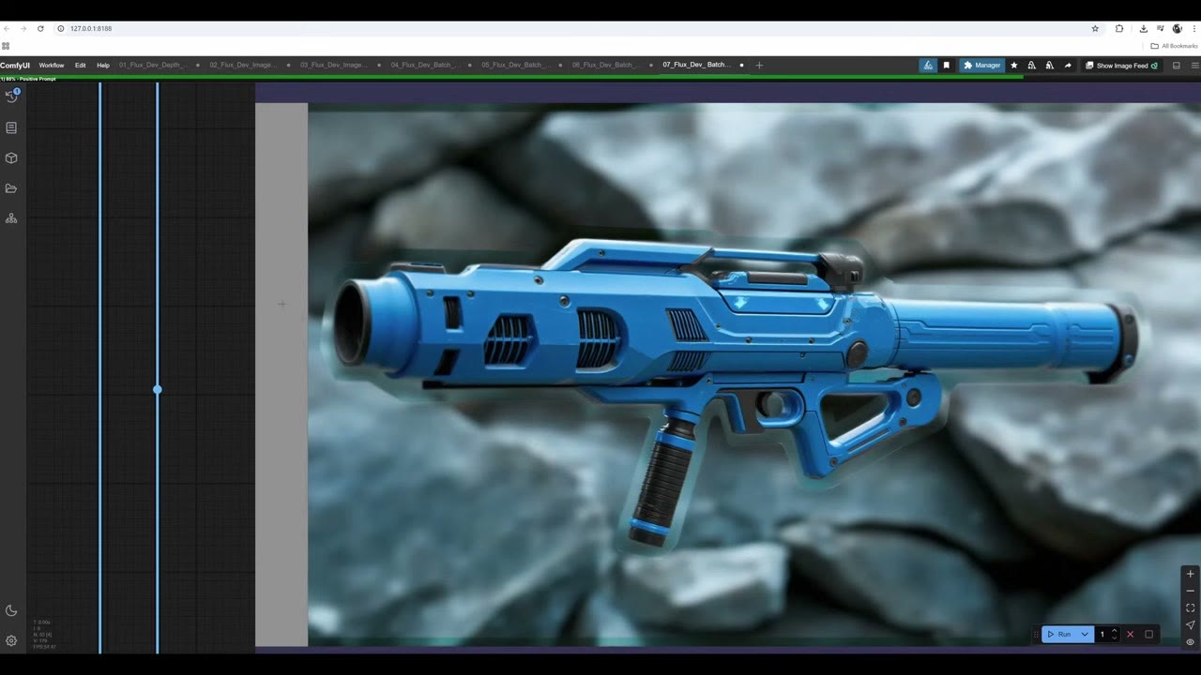
Task: Click the blue dot on the link line
Action: [x=157, y=389]
